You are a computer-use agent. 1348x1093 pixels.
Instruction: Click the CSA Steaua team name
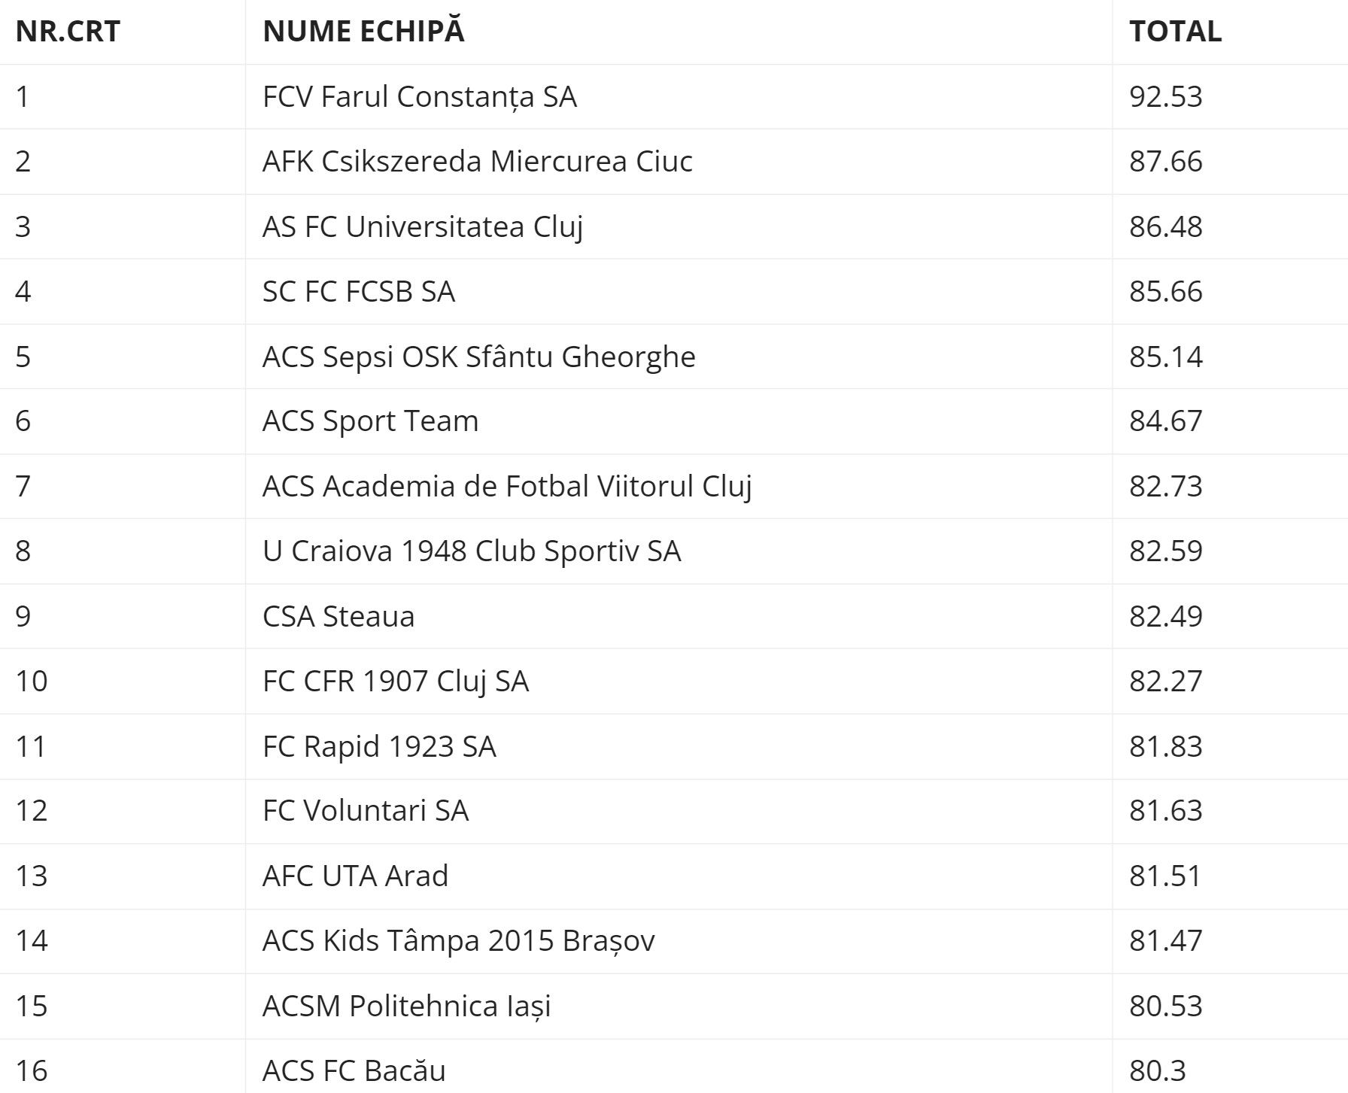pyautogui.click(x=339, y=617)
